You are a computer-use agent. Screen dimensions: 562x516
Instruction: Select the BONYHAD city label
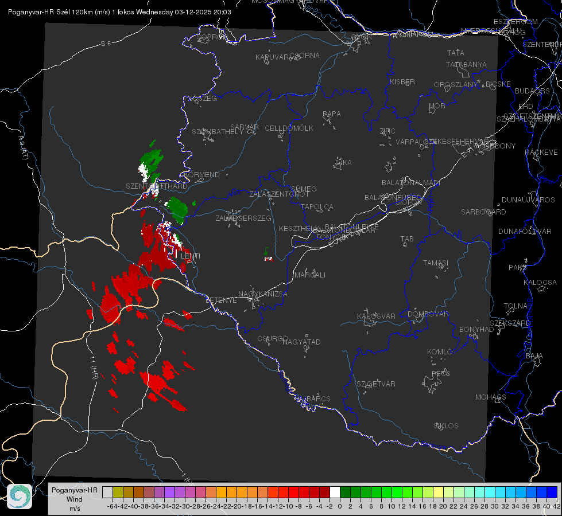(476, 329)
